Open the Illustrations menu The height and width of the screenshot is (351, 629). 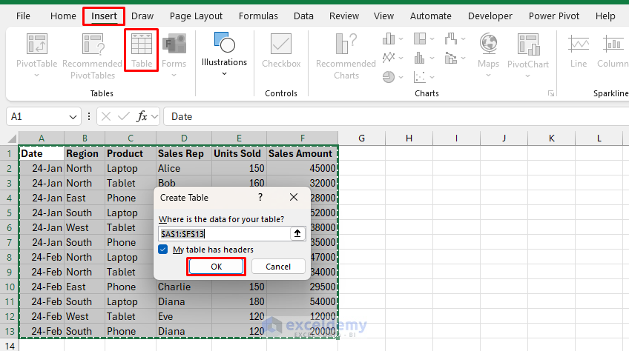(224, 54)
